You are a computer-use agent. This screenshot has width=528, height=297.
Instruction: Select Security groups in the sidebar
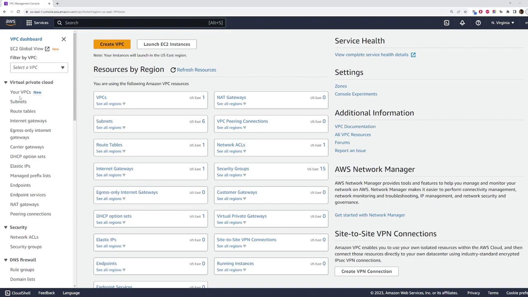26,247
